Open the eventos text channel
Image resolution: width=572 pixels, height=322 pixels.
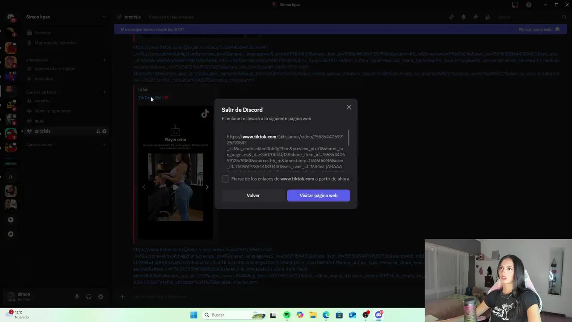[66, 101]
